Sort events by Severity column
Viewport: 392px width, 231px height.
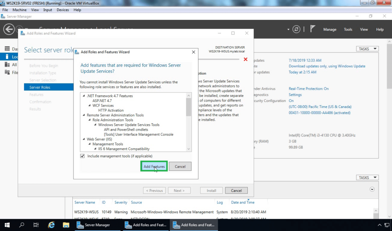click(121, 202)
